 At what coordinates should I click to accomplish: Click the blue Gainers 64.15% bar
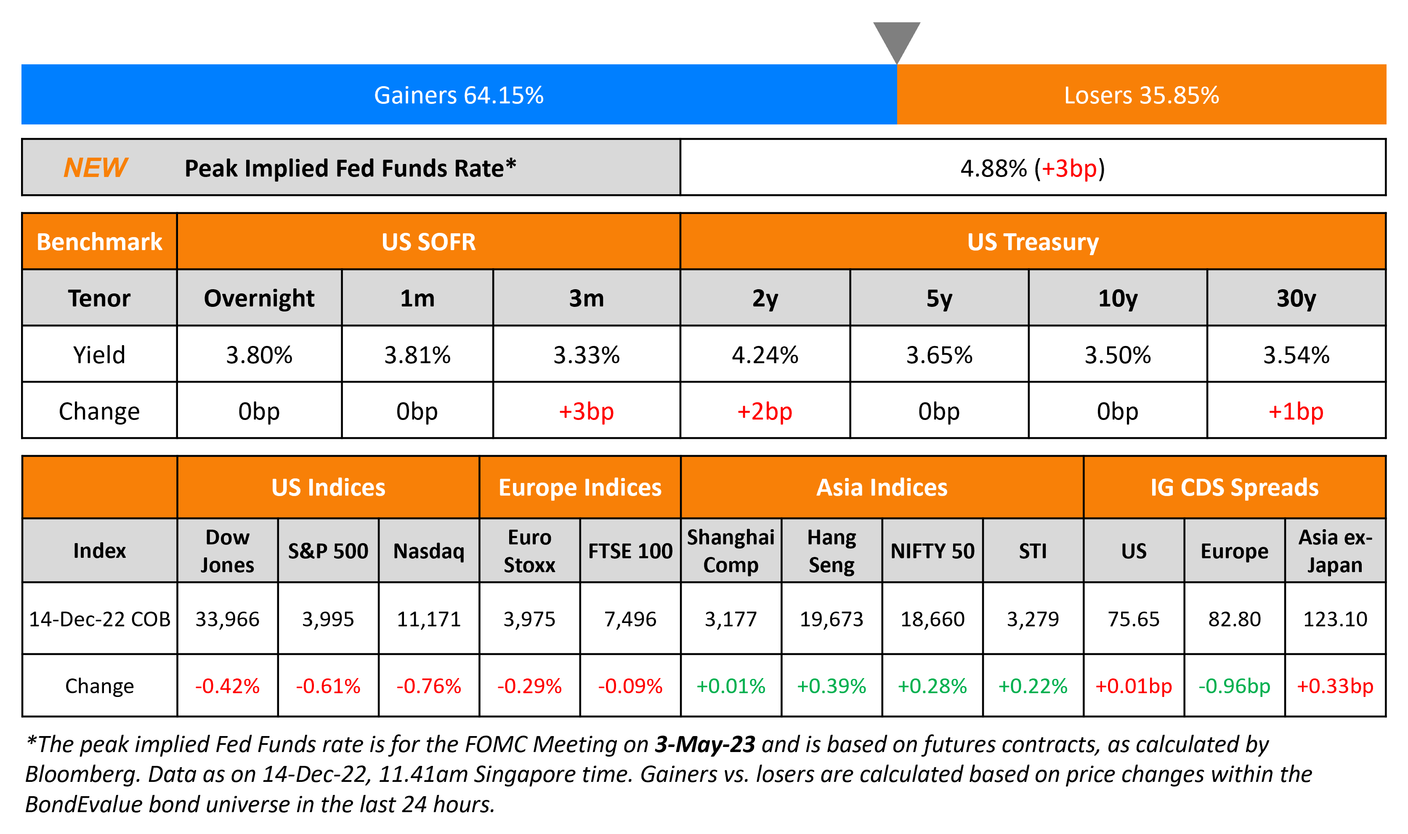(x=458, y=95)
